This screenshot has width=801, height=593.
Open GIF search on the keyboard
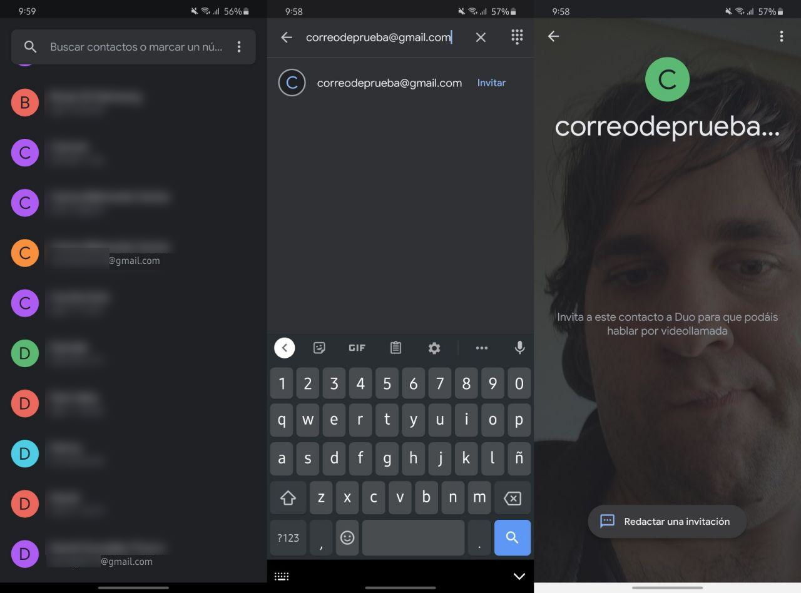[x=357, y=348]
